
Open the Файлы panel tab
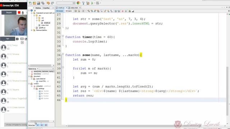[x=38, y=8]
